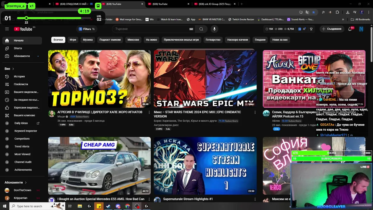Open the Kripparrian subscription channel
Screen dimensions: 373x210
pyautogui.click(x=22, y=198)
